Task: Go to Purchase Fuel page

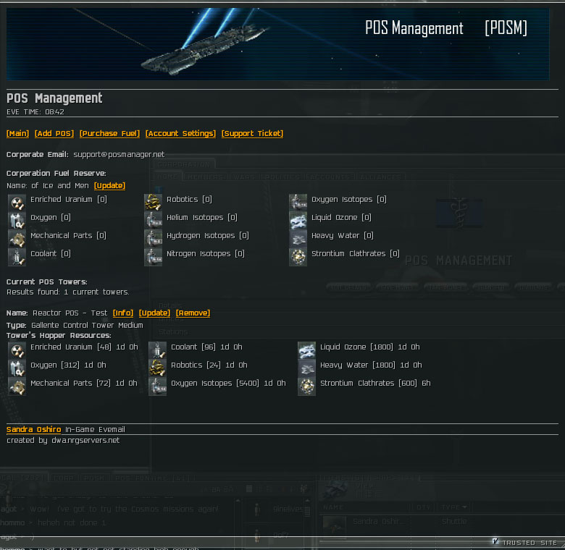Action: click(109, 133)
